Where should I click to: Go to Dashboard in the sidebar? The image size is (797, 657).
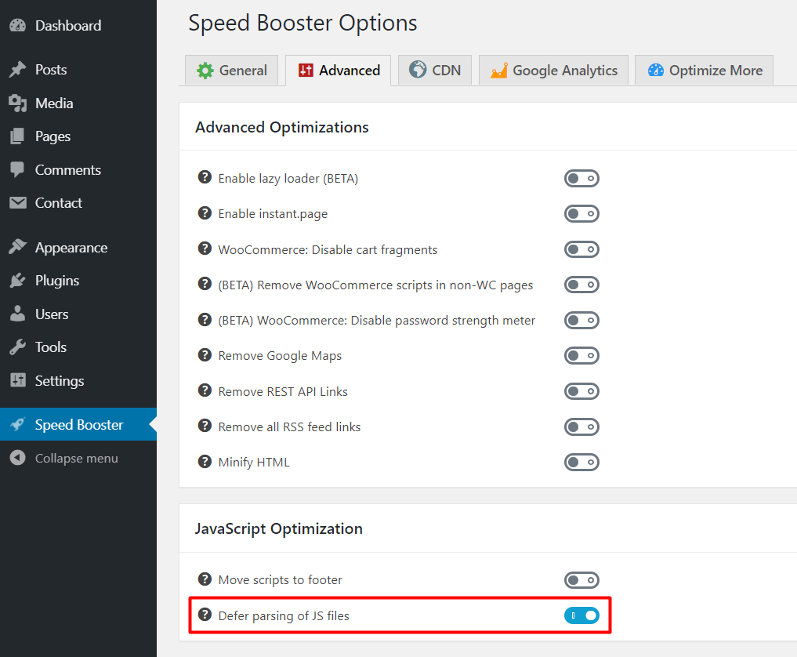pos(67,26)
